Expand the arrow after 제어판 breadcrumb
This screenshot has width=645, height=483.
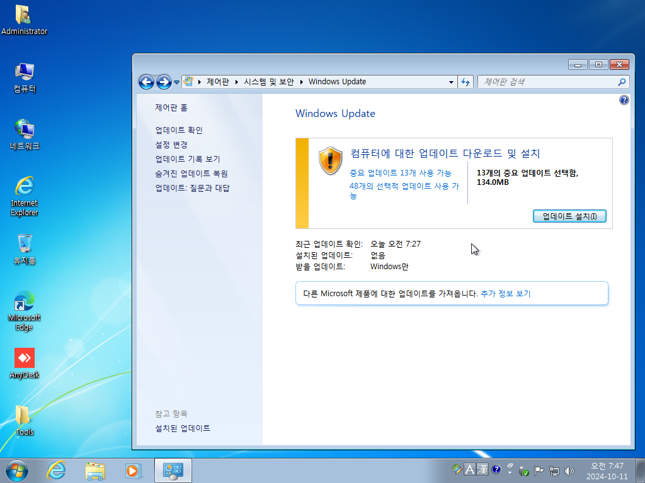pyautogui.click(x=237, y=82)
